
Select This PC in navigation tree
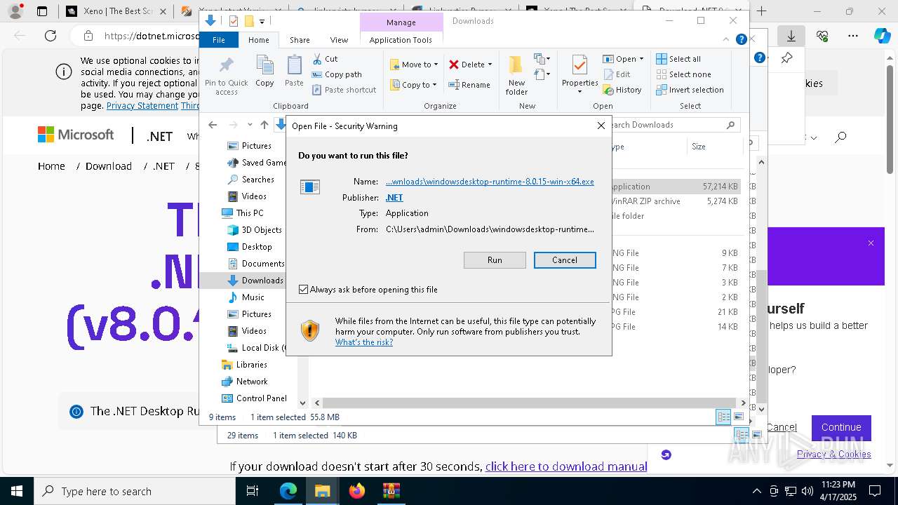(x=243, y=213)
